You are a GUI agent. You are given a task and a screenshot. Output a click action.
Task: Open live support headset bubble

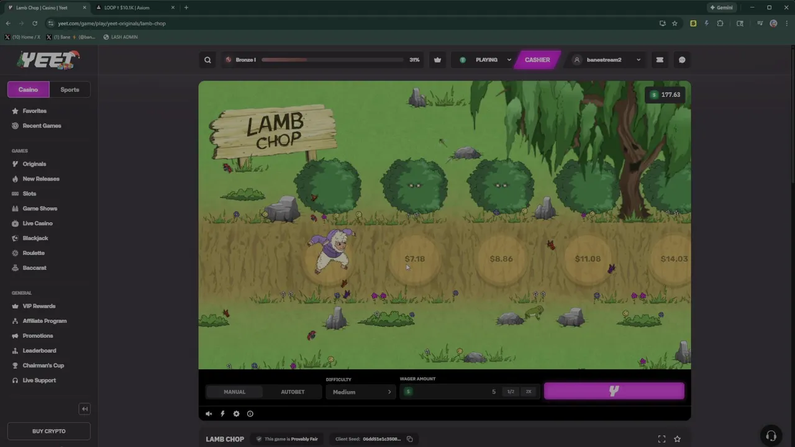771,435
